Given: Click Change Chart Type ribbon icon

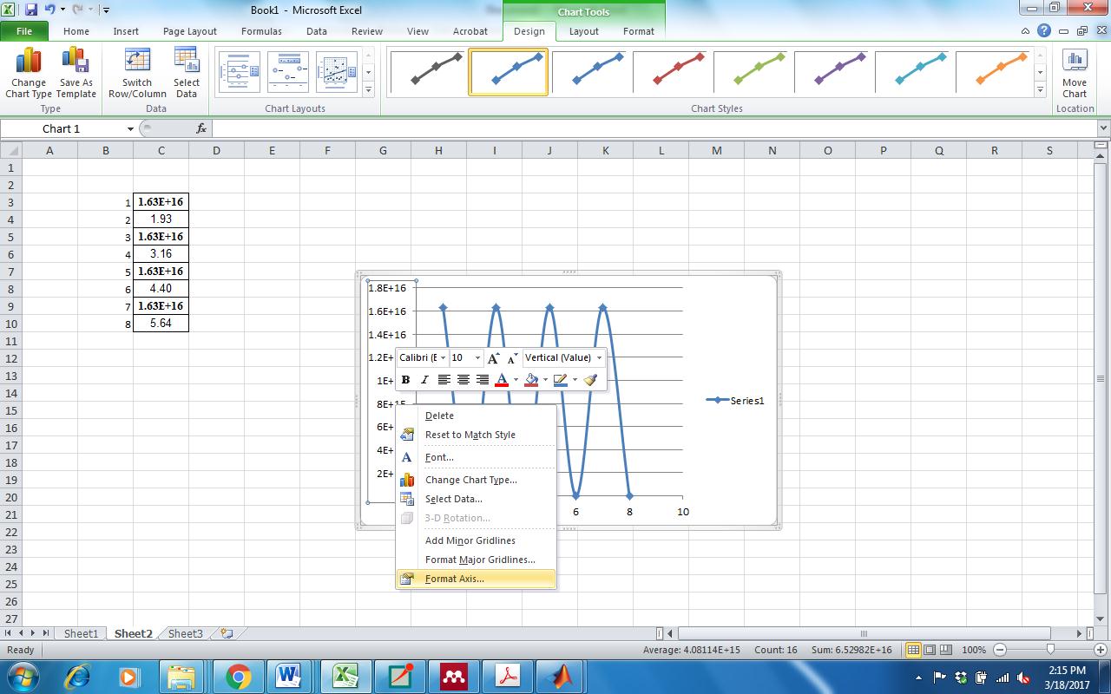Looking at the screenshot, I should 29,73.
